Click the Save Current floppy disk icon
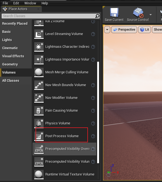162x182 pixels. pyautogui.click(x=114, y=12)
